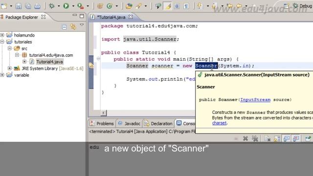Click the Save All icon
The height and width of the screenshot is (176, 313).
point(28,6)
